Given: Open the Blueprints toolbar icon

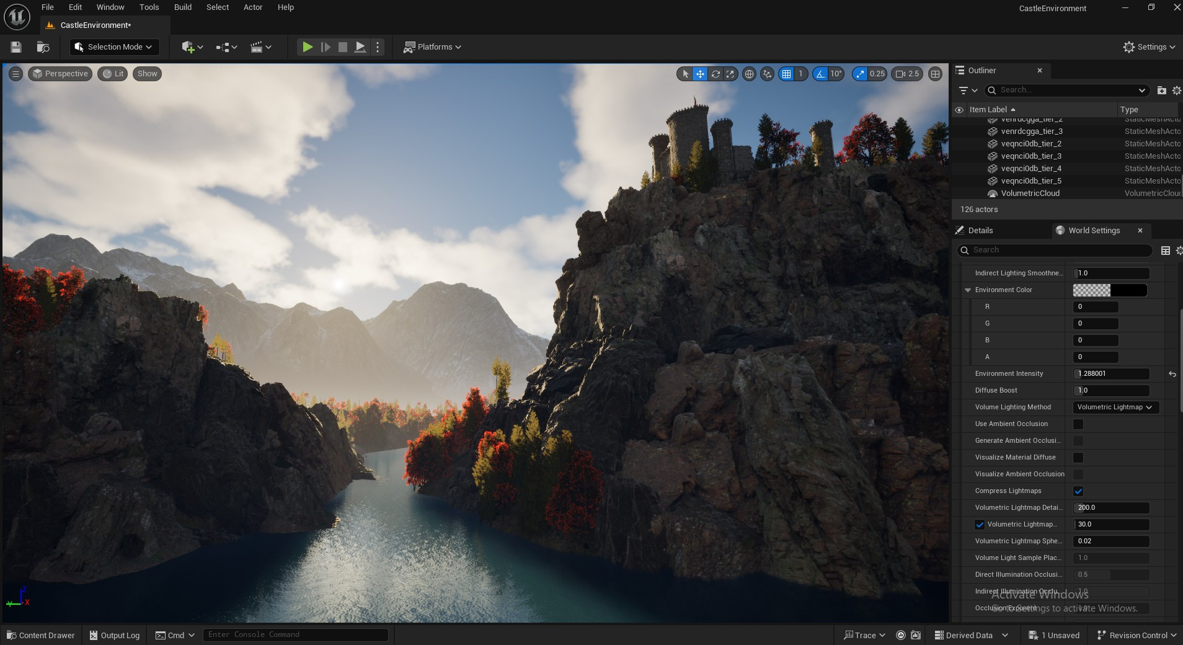Looking at the screenshot, I should point(226,47).
